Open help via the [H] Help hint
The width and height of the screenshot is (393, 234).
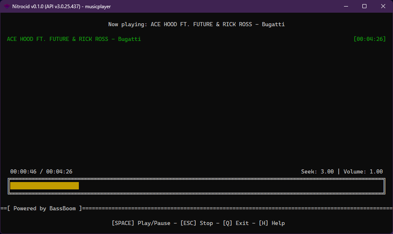click(272, 223)
